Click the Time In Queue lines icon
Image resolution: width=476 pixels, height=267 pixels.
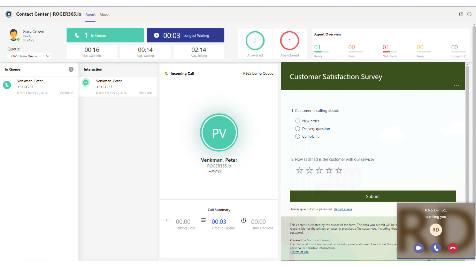tap(204, 220)
